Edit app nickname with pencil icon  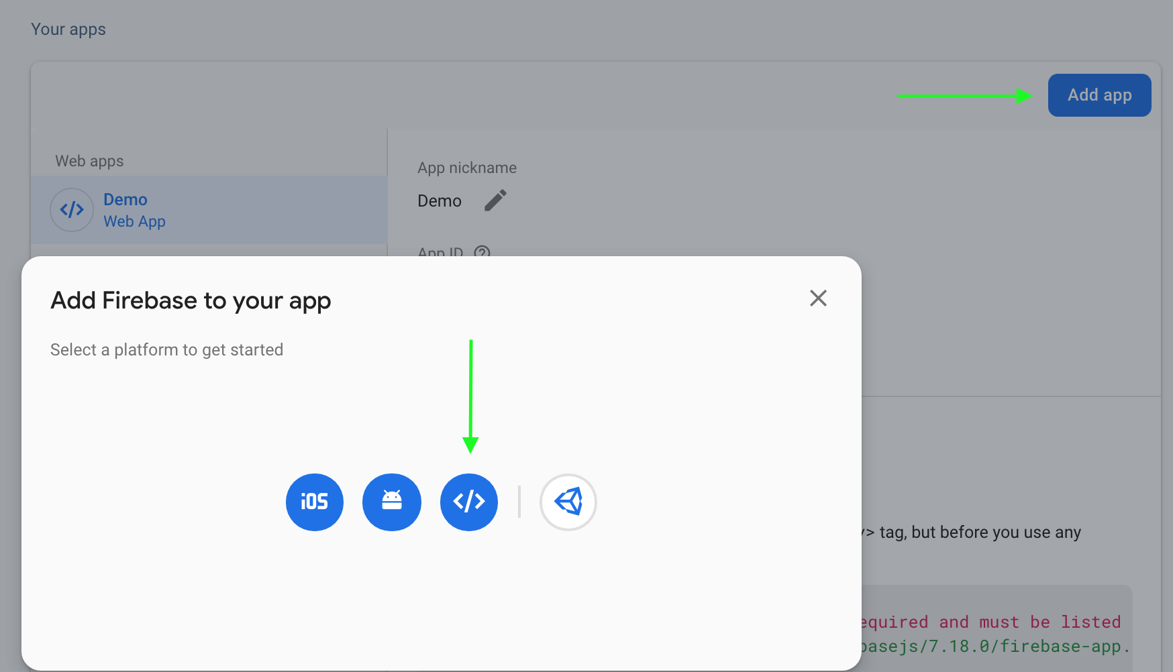(496, 200)
